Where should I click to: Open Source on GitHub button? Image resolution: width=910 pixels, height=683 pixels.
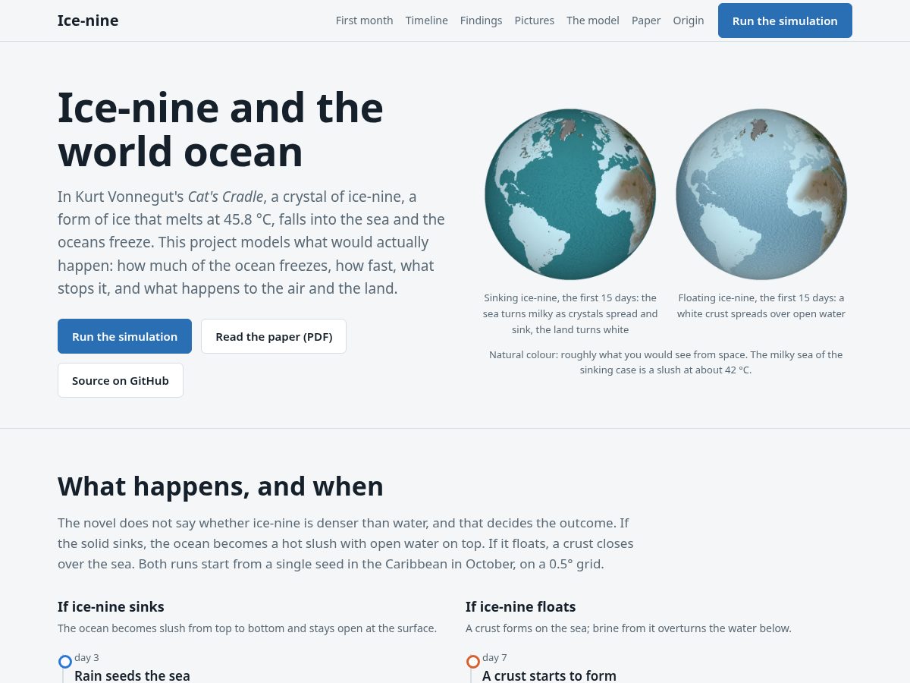pos(121,380)
